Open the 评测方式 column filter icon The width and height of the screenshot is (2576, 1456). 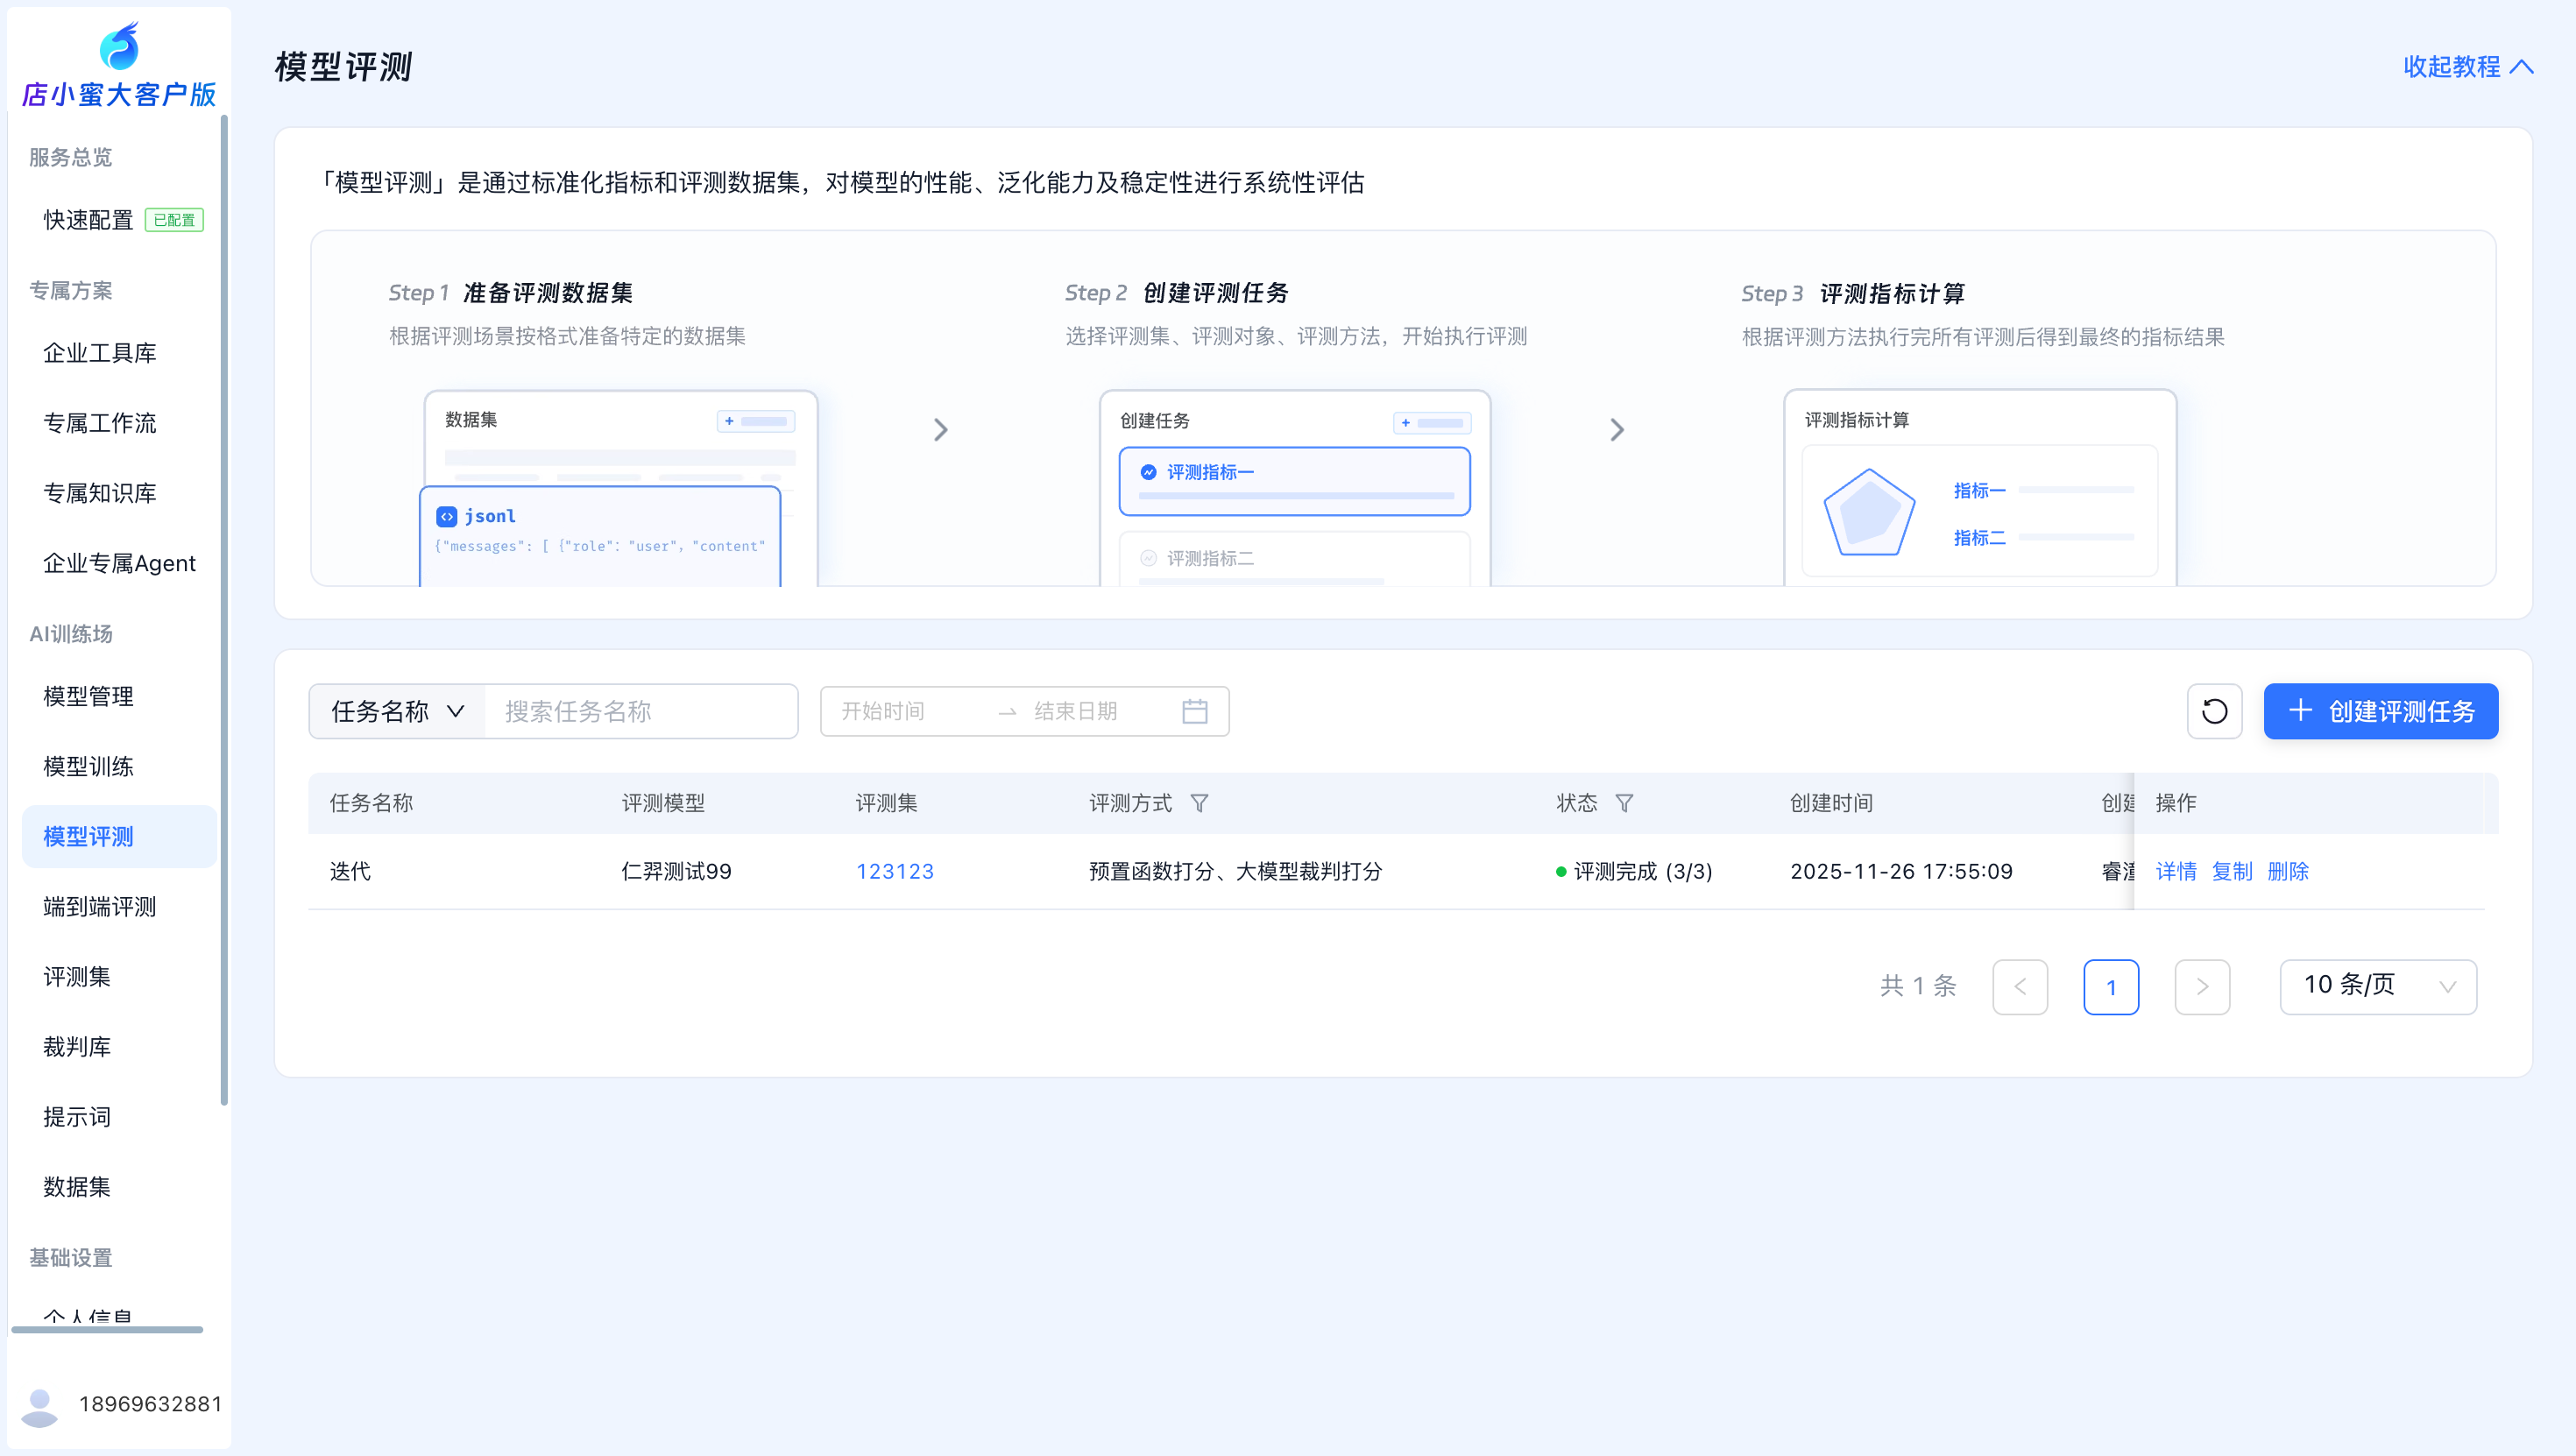(x=1199, y=803)
